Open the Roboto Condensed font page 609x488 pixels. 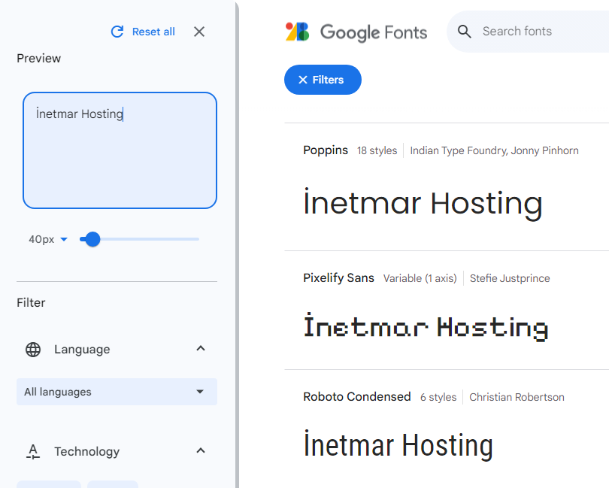(356, 396)
